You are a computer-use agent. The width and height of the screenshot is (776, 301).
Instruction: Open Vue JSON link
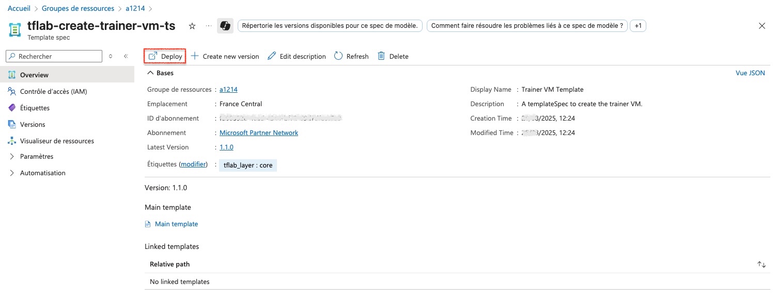(750, 73)
